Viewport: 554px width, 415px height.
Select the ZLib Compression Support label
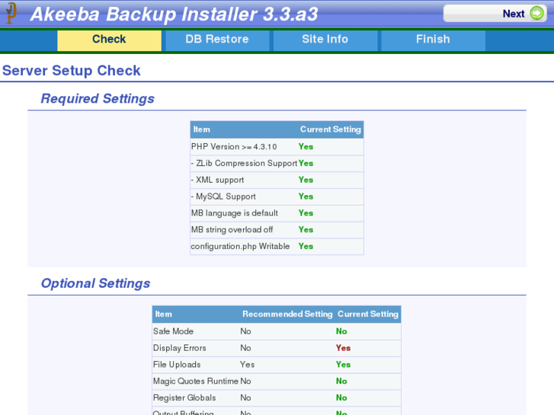(x=244, y=163)
